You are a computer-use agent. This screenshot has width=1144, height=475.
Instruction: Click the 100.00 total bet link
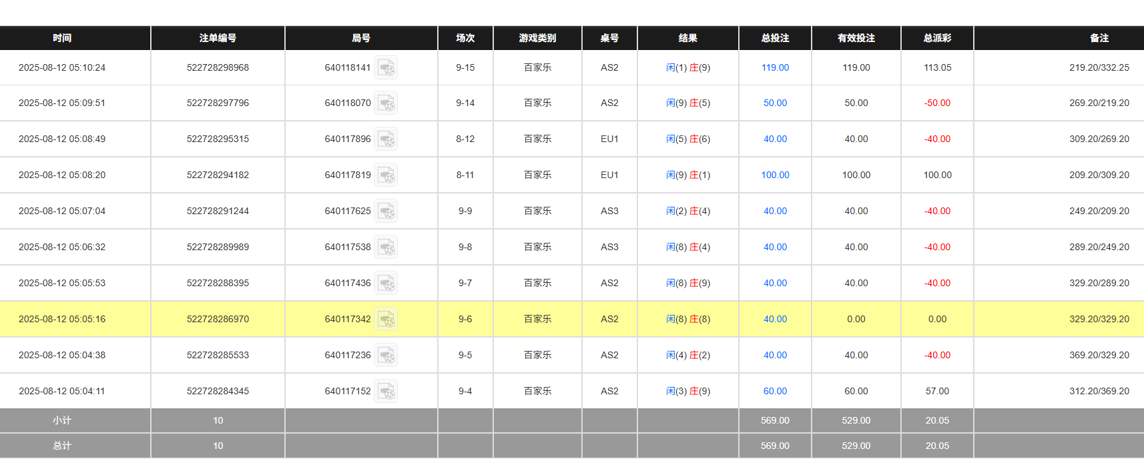(x=775, y=175)
